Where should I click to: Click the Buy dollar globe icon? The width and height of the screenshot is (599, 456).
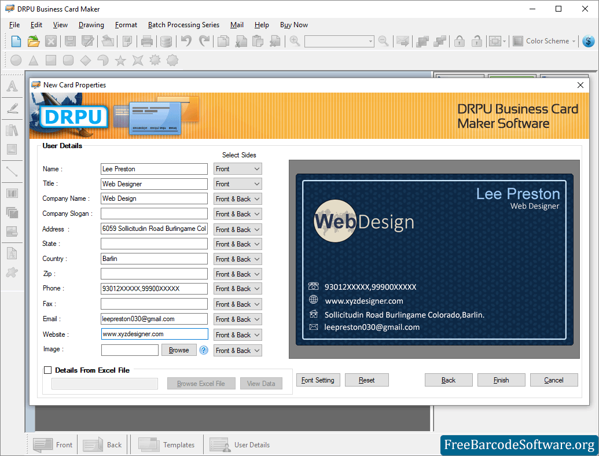tap(589, 41)
